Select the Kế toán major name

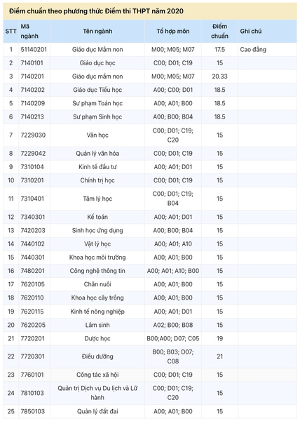point(97,217)
